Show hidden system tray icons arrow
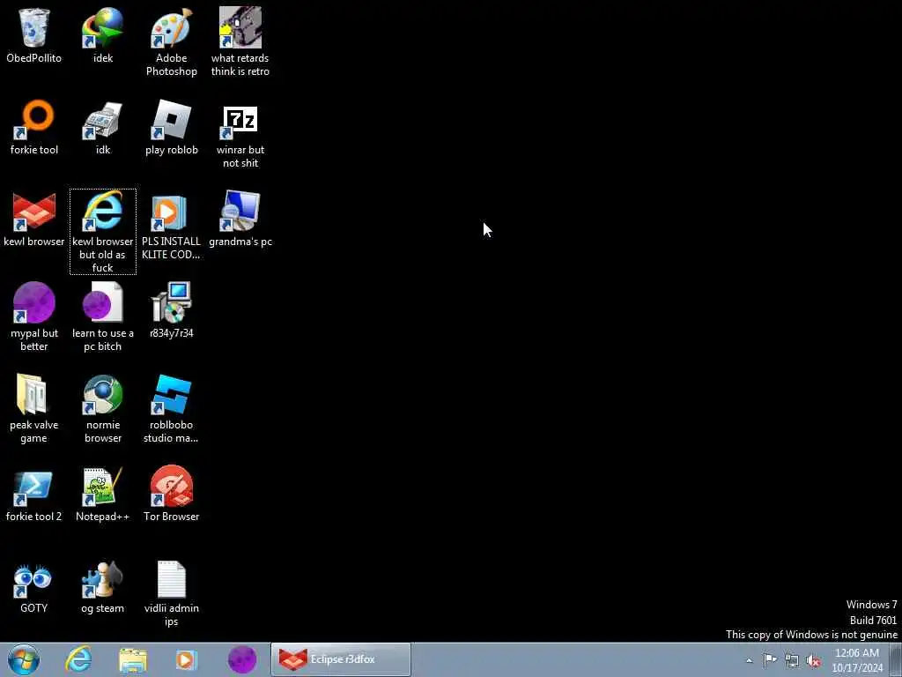This screenshot has height=677, width=902. 749,661
